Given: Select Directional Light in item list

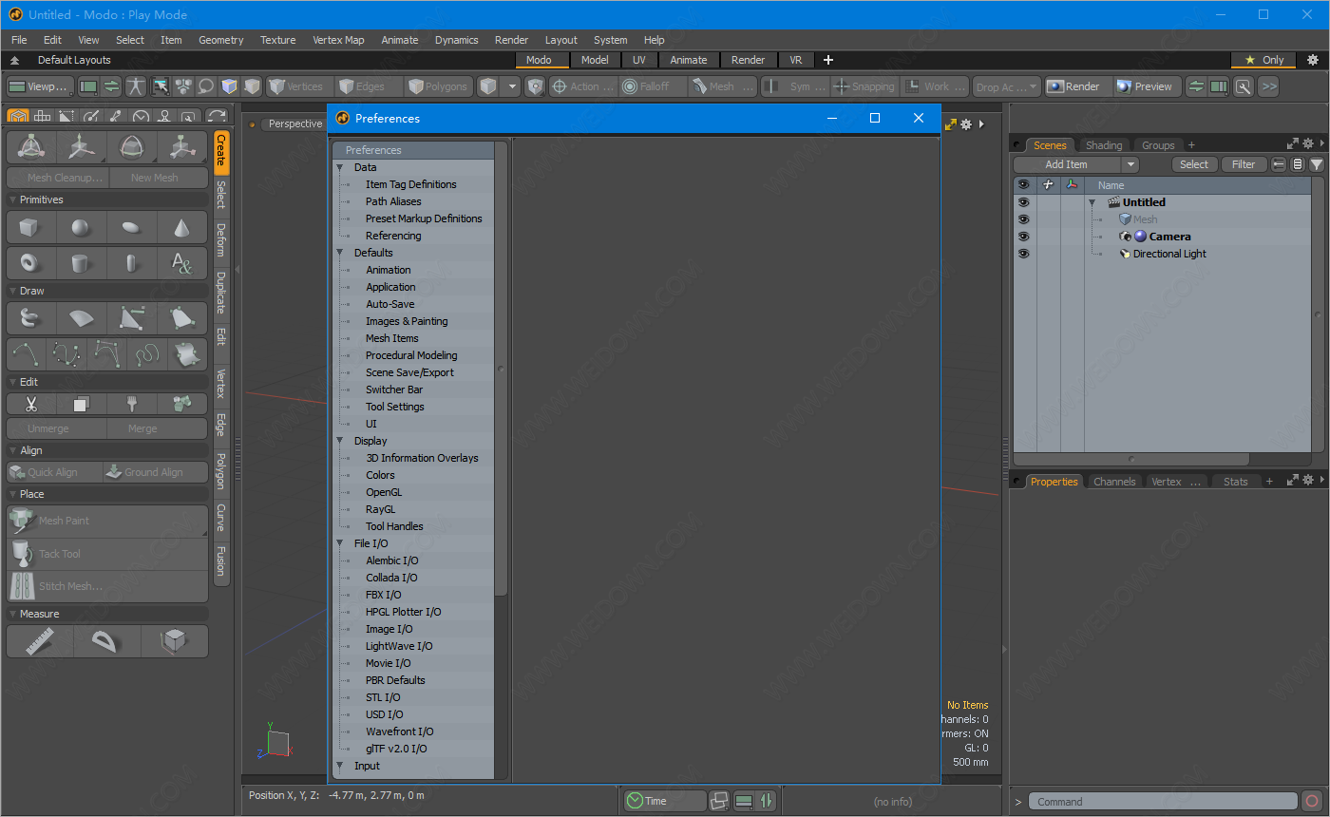Looking at the screenshot, I should coord(1169,254).
